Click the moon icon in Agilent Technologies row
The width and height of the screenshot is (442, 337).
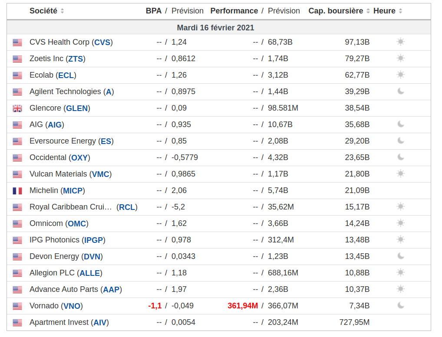point(400,91)
